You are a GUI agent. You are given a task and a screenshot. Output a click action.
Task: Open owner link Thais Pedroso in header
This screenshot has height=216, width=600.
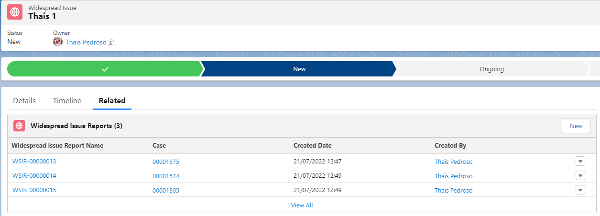86,42
